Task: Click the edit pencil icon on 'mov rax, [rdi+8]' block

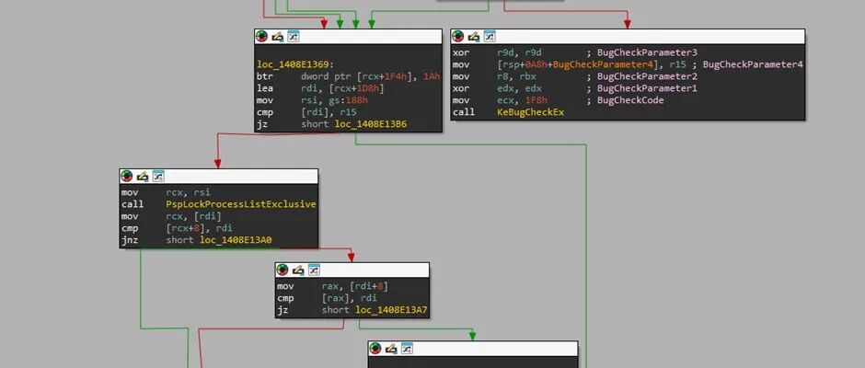Action: [x=298, y=270]
